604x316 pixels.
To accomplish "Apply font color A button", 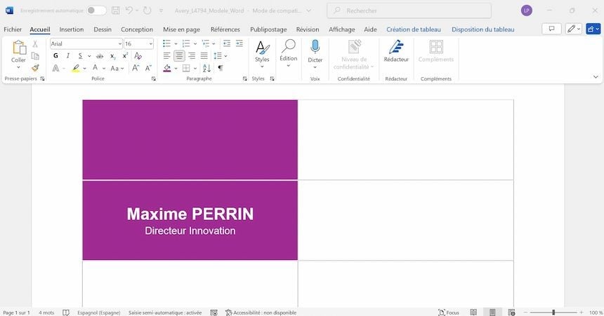I will tap(95, 68).
